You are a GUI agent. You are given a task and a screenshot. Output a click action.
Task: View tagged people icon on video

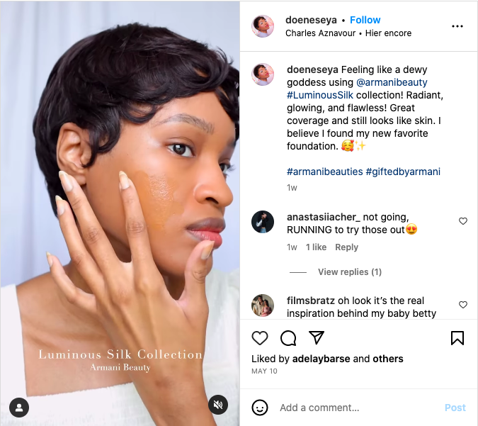pos(19,408)
